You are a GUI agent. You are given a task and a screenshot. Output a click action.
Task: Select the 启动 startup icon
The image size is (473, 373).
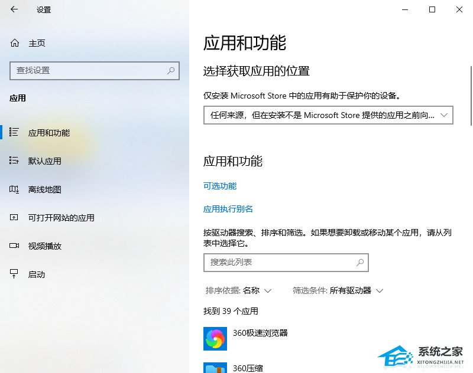point(14,274)
